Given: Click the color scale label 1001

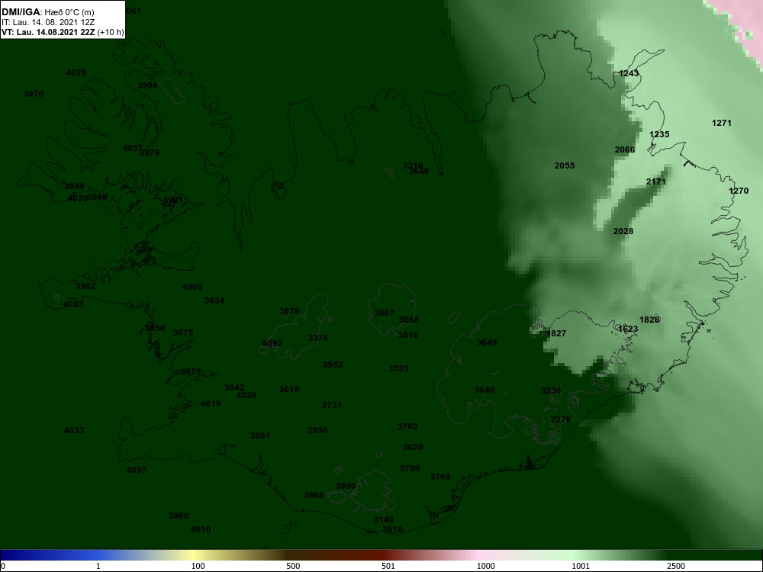Looking at the screenshot, I should click(581, 566).
